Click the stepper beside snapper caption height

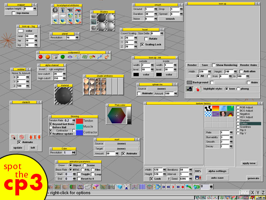[35, 9]
